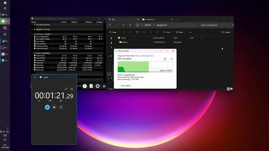The height and width of the screenshot is (151, 269).
Task: Open the source folder link in copy dialog
Action: point(138,56)
